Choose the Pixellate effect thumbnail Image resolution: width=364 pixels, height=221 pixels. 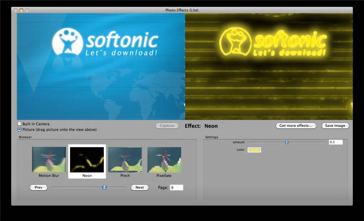coord(164,160)
